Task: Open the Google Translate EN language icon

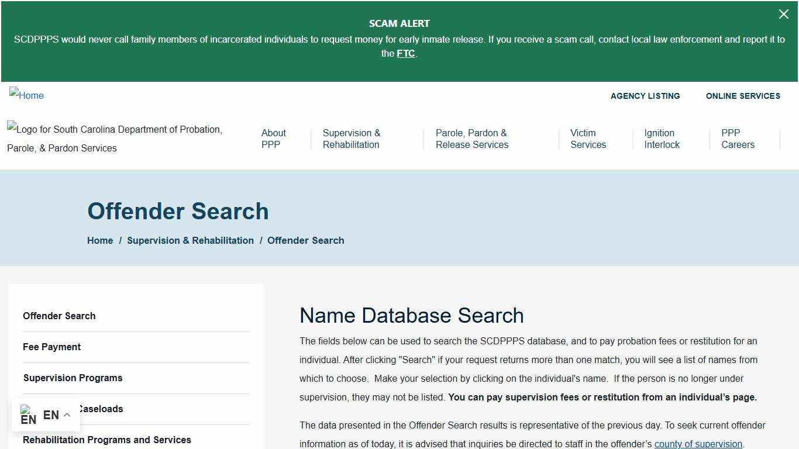Action: click(x=28, y=415)
